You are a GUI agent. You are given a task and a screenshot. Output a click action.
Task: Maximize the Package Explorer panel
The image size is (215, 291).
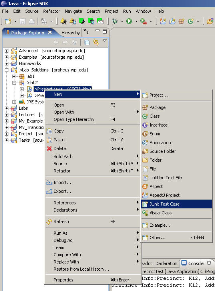(x=105, y=32)
